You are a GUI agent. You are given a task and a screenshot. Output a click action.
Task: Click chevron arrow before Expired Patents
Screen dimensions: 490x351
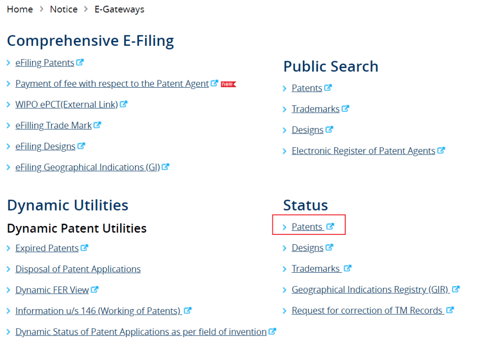(8, 248)
